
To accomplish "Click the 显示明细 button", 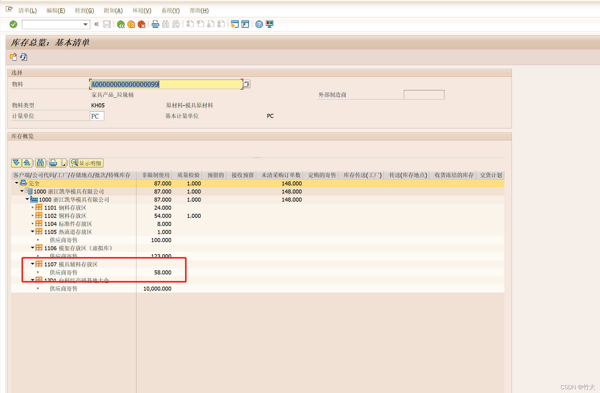I will point(86,163).
